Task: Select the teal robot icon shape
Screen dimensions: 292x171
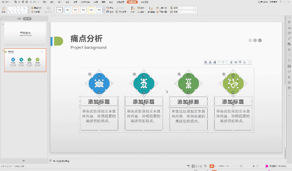Action: 143,83
